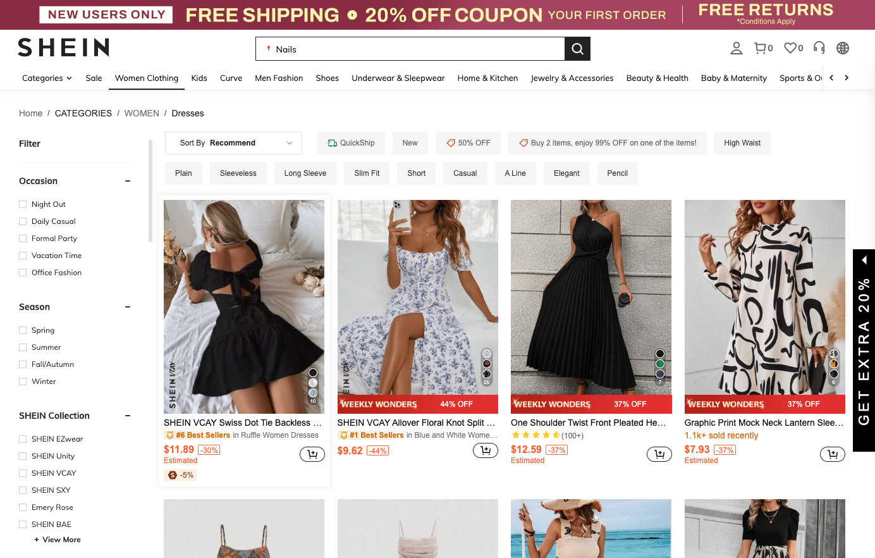Image resolution: width=875 pixels, height=558 pixels.
Task: Add Swiss Dot Tie Backless dress to cart
Action: pos(312,454)
